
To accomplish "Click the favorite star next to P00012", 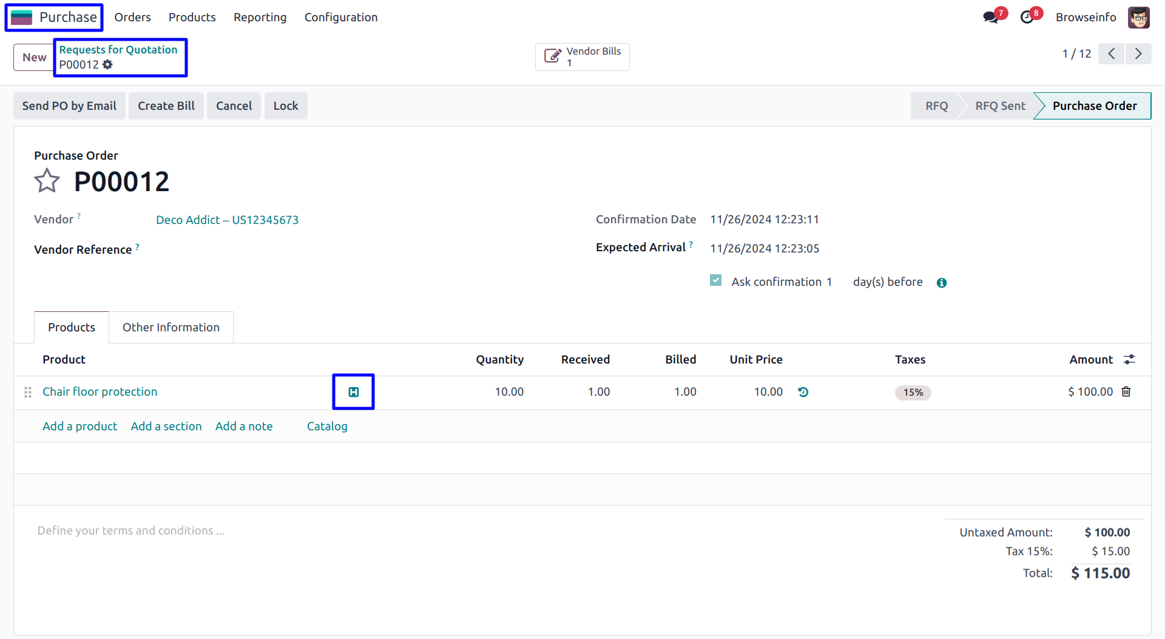I will pyautogui.click(x=47, y=181).
